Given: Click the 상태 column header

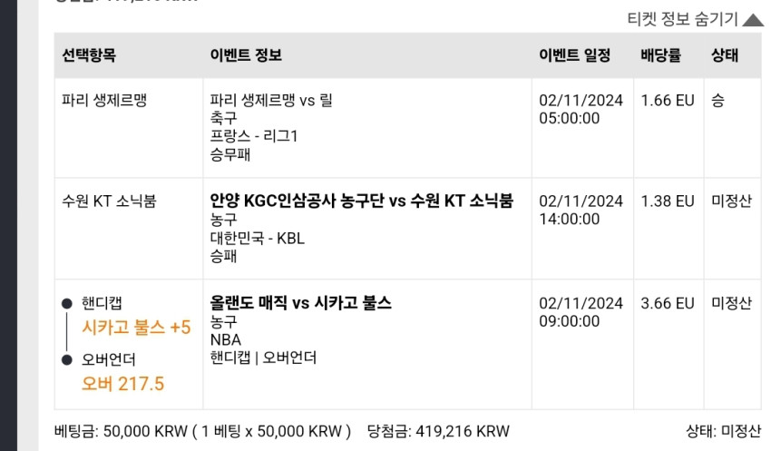Looking at the screenshot, I should 725,54.
